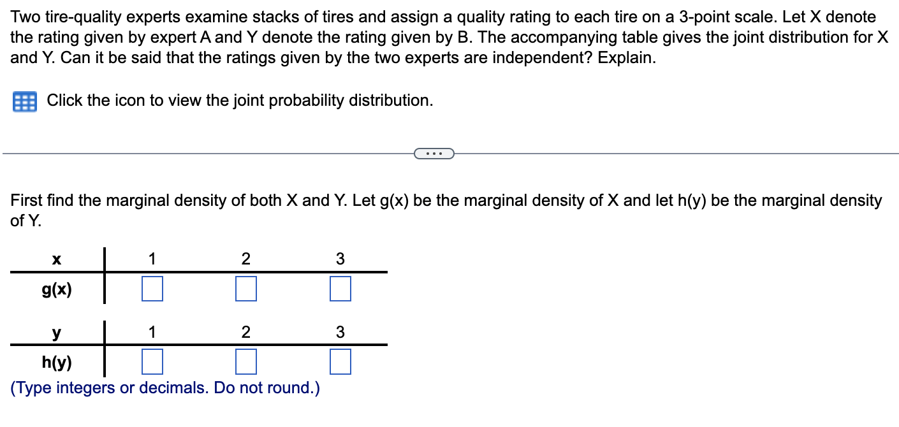The image size is (899, 427).
Task: Open the joint probability distribution table icon
Action: [x=25, y=102]
